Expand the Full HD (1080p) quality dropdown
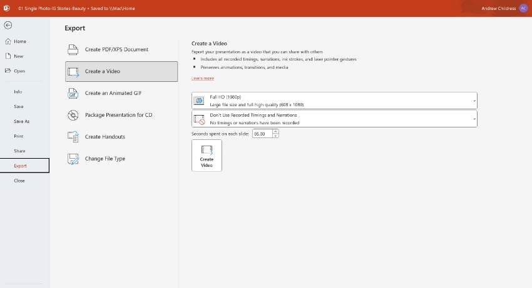Screen dimensions: 532x288 click(x=334, y=101)
